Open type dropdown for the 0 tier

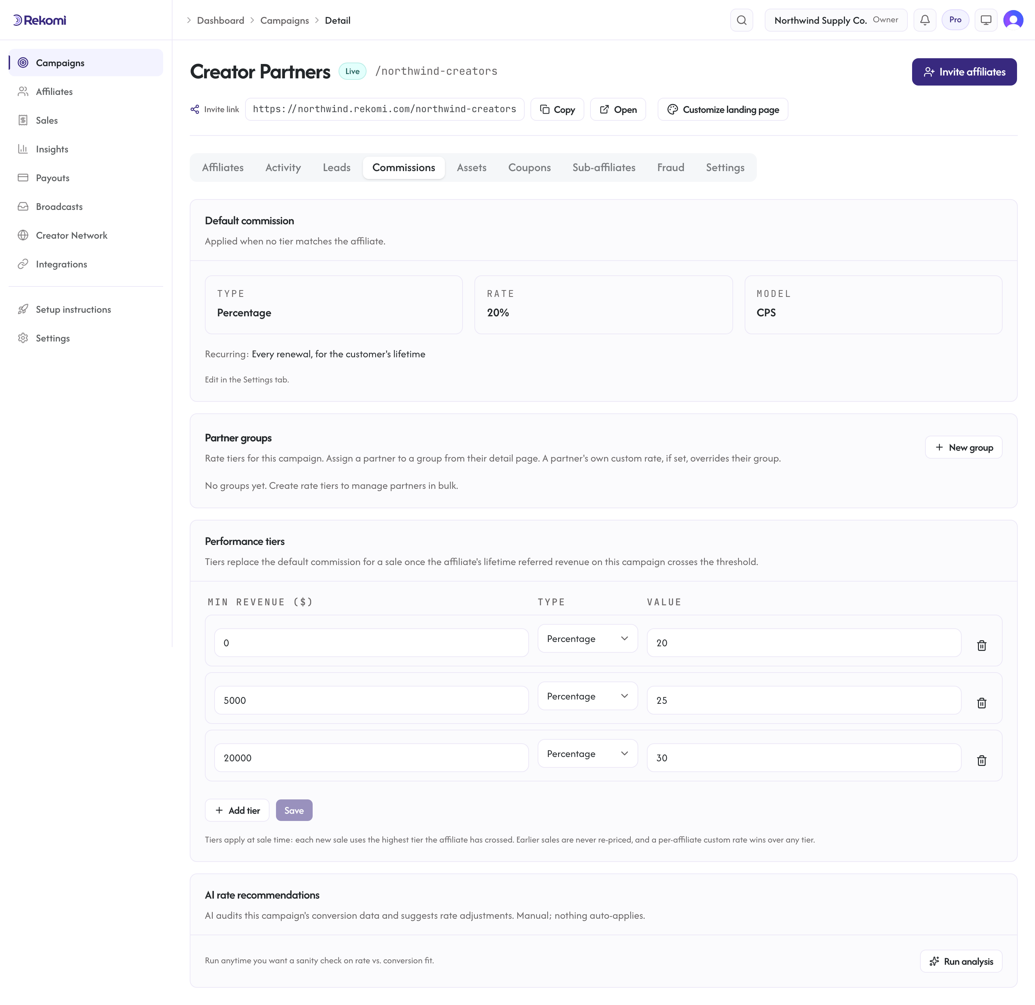pos(587,638)
